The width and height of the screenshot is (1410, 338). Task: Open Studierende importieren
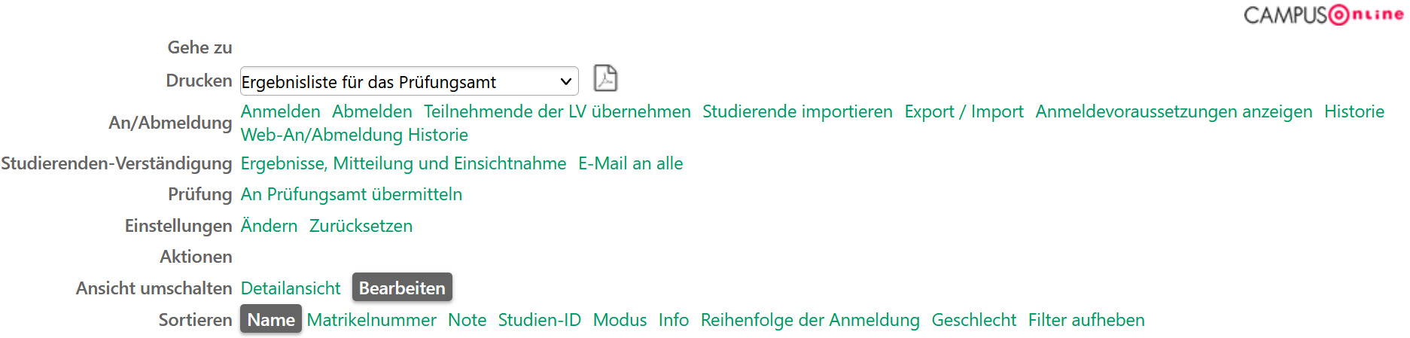pos(797,111)
